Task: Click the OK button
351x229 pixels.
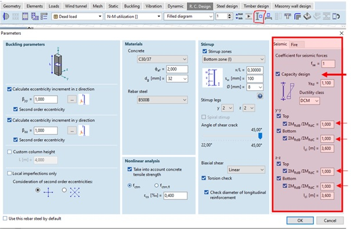Action: (300, 220)
